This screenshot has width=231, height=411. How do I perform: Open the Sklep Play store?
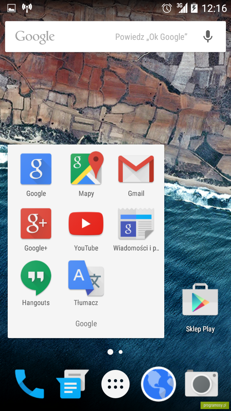point(200,300)
